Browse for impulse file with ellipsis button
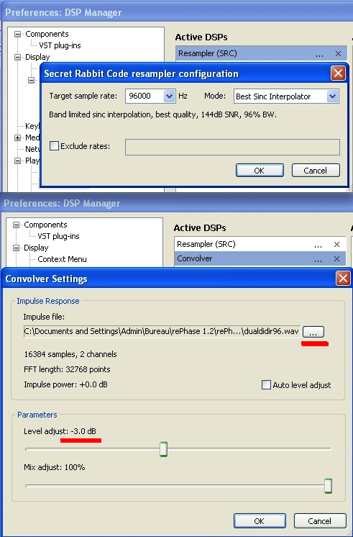This screenshot has height=537, width=353. [313, 332]
